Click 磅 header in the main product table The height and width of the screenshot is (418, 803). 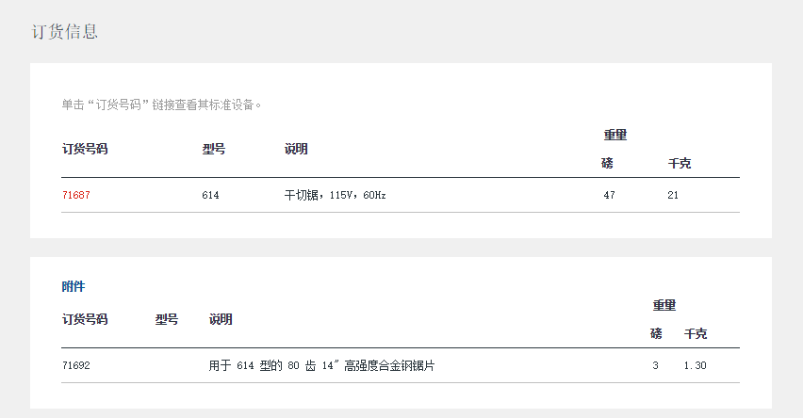click(607, 163)
